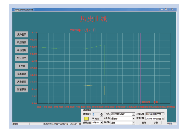187x134 pixels.
Task: Click the 默认状态 sidebar button
Action: point(22,58)
